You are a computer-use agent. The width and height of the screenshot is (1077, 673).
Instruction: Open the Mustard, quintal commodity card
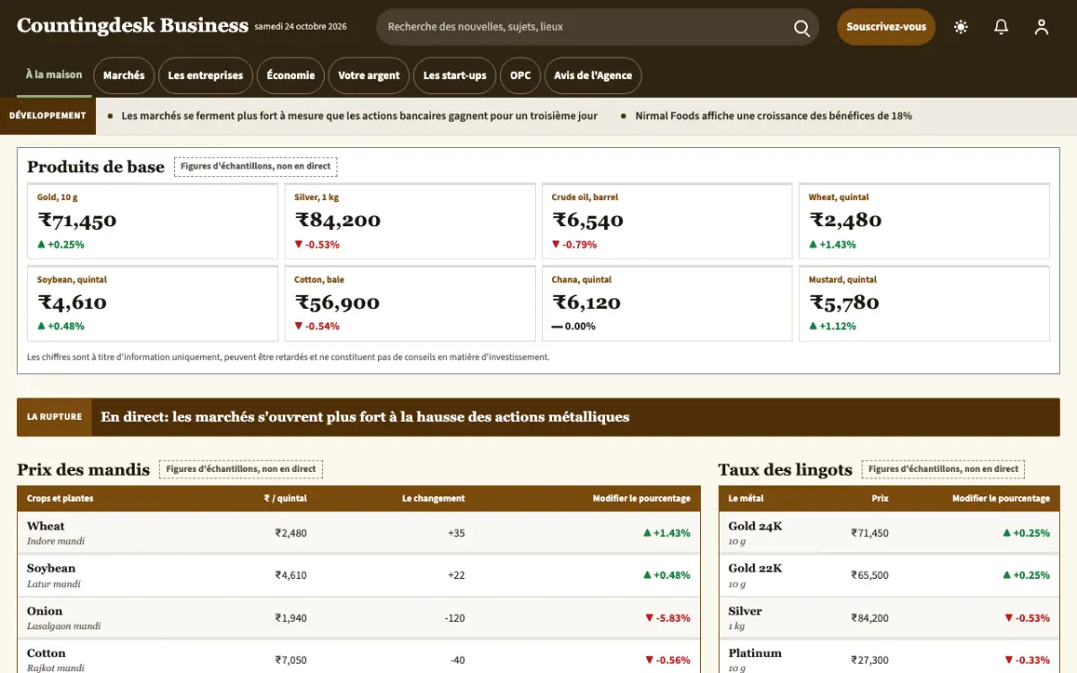click(924, 303)
